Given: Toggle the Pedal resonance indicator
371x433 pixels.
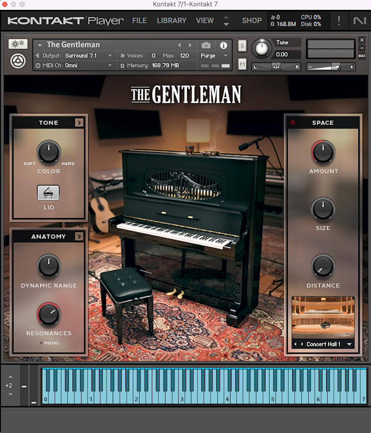Looking at the screenshot, I should (x=41, y=343).
